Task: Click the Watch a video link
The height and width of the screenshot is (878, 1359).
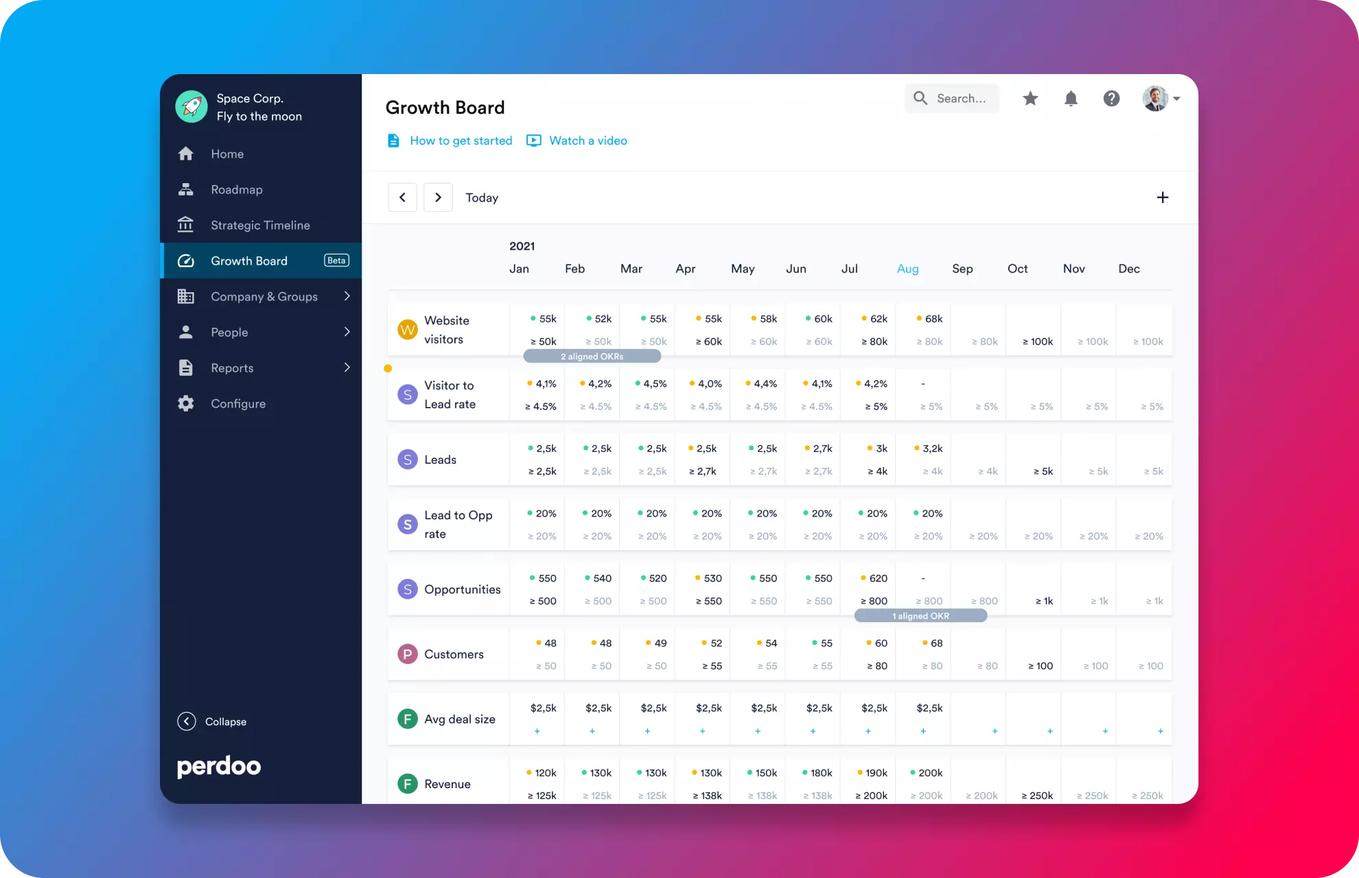Action: [x=588, y=141]
